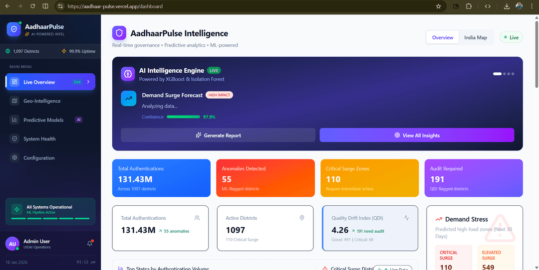Click the Demand Surge Forecast trend icon
The width and height of the screenshot is (539, 270).
point(129,99)
